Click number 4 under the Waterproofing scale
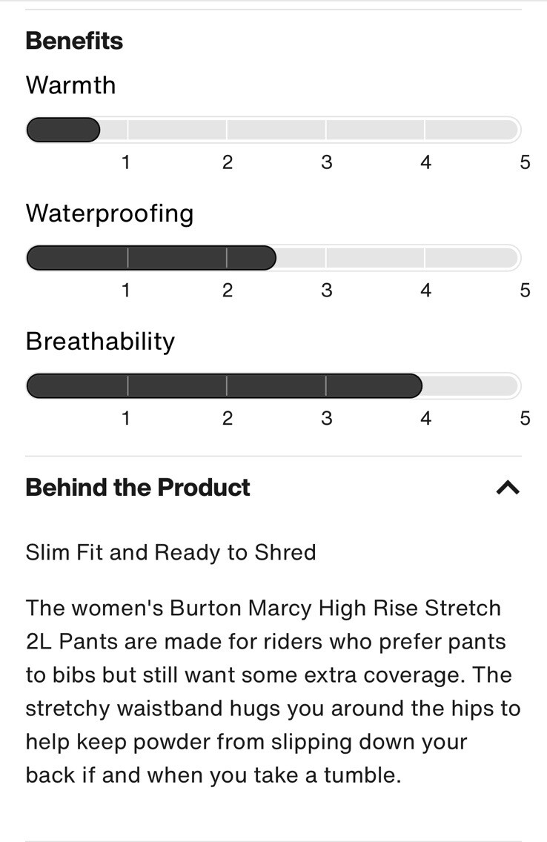 click(425, 290)
